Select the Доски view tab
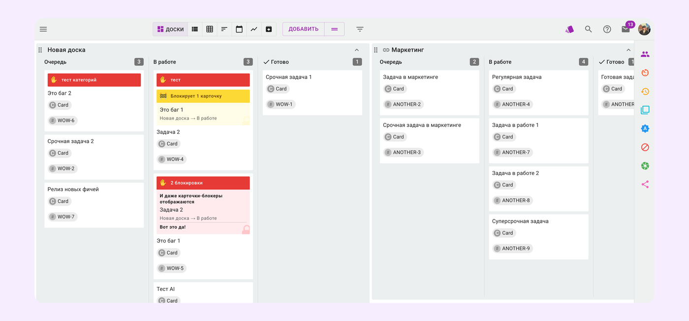Screen dimensions: 689x321 pos(170,29)
